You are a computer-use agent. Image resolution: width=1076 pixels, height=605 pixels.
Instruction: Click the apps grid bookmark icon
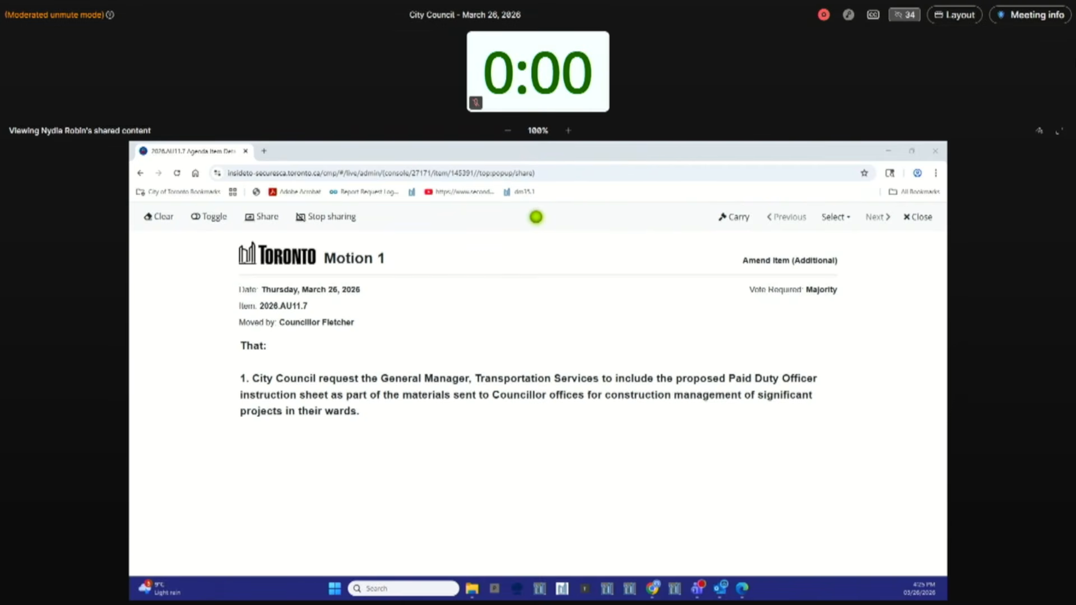click(x=233, y=192)
